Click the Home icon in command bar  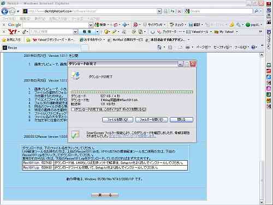[x=159, y=48]
